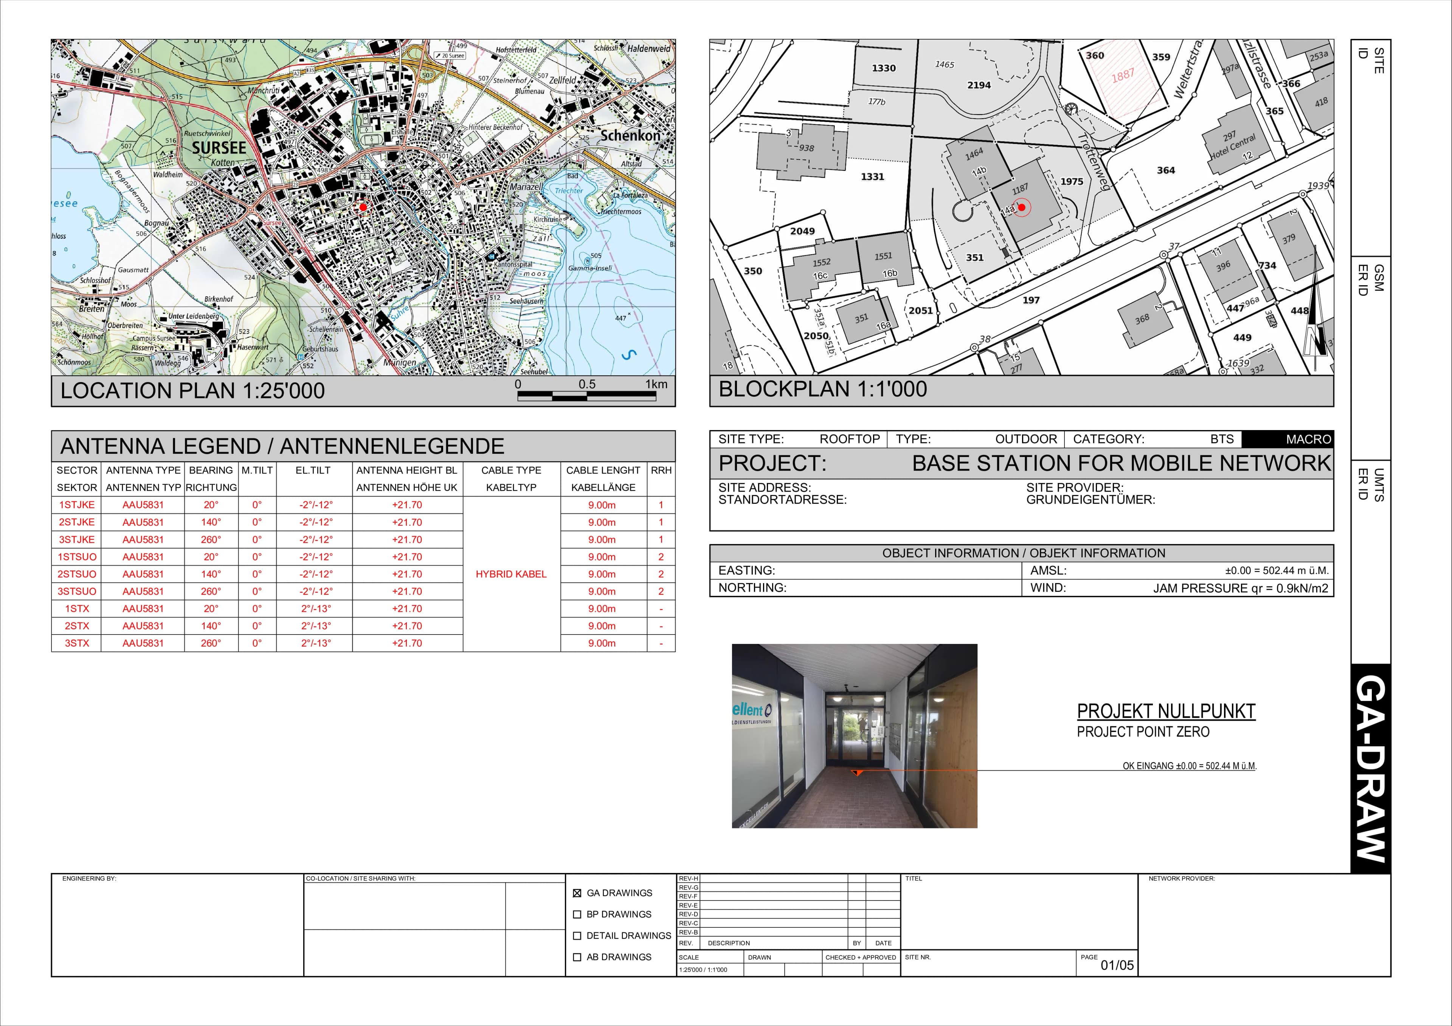Click the vertical GA-DRAW title block
Viewport: 1452px width, 1026px height.
(1370, 768)
